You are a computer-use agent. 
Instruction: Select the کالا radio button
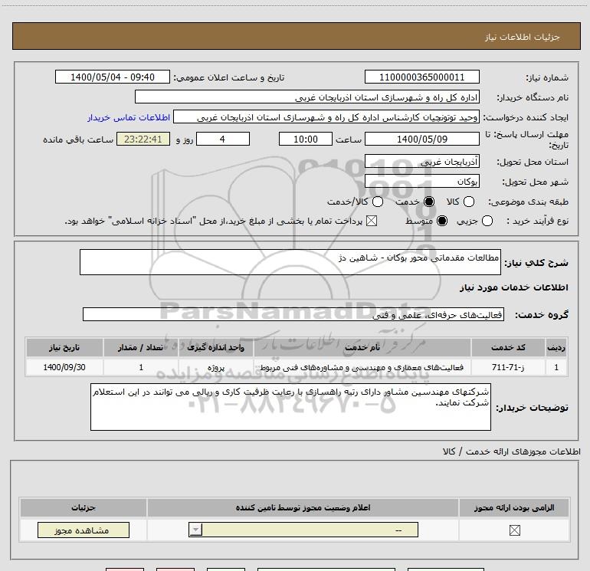click(x=468, y=202)
